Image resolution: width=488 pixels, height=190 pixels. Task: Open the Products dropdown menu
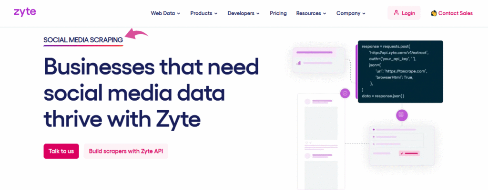point(203,13)
